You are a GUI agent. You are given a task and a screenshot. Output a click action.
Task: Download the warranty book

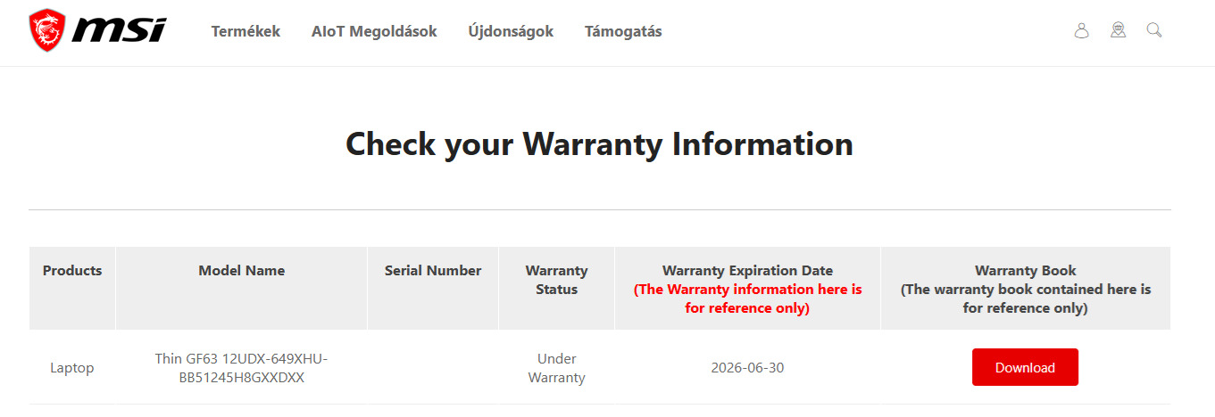tap(1025, 367)
